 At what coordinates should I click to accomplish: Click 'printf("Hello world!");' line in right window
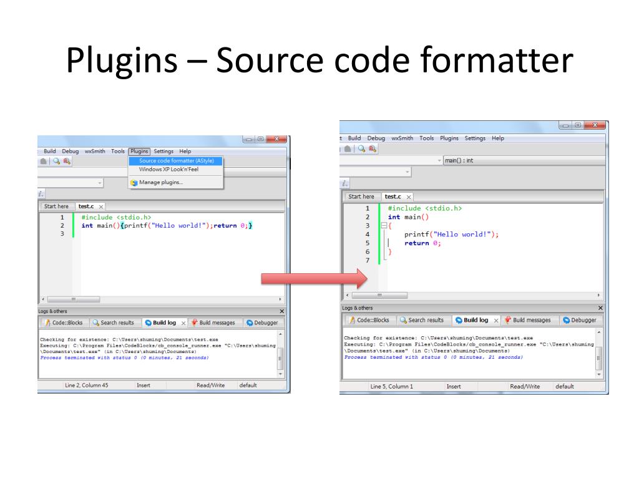point(451,235)
